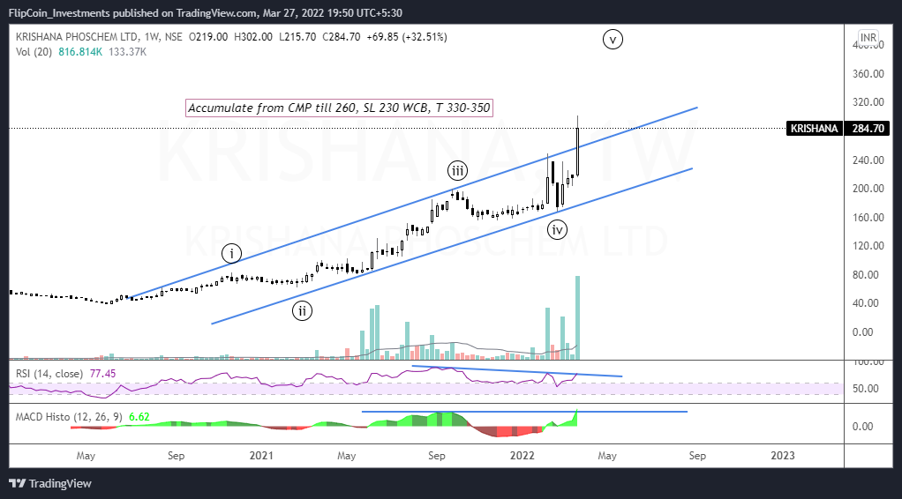Click the 160.00 price axis label
Viewport: 902px width, 499px height.
pos(868,217)
